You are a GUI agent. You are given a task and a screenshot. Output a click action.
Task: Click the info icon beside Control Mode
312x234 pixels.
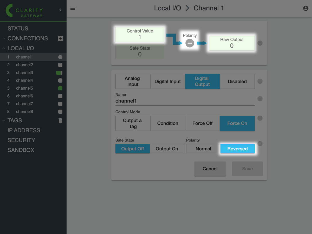tap(260, 118)
